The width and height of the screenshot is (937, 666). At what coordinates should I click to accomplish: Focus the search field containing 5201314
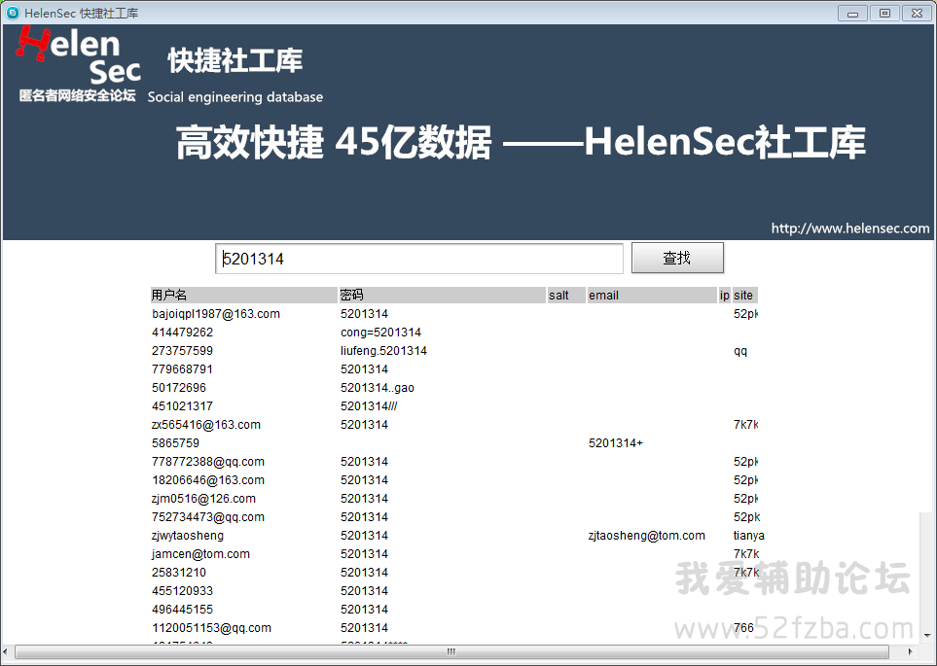(x=419, y=259)
